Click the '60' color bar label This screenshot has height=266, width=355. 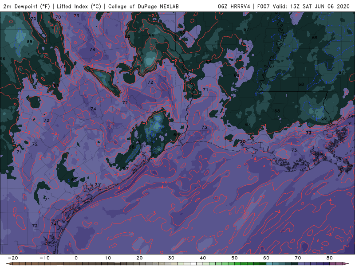tap(266, 258)
